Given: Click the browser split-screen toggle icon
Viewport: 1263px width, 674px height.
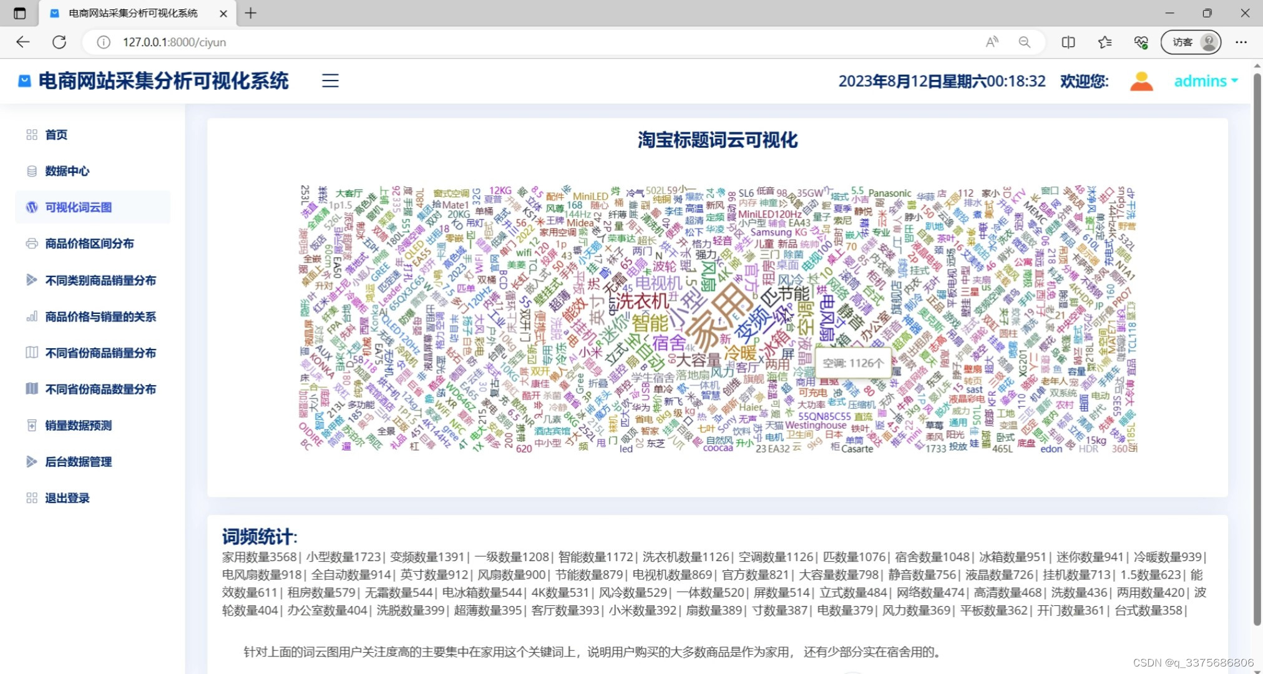Looking at the screenshot, I should [1068, 42].
